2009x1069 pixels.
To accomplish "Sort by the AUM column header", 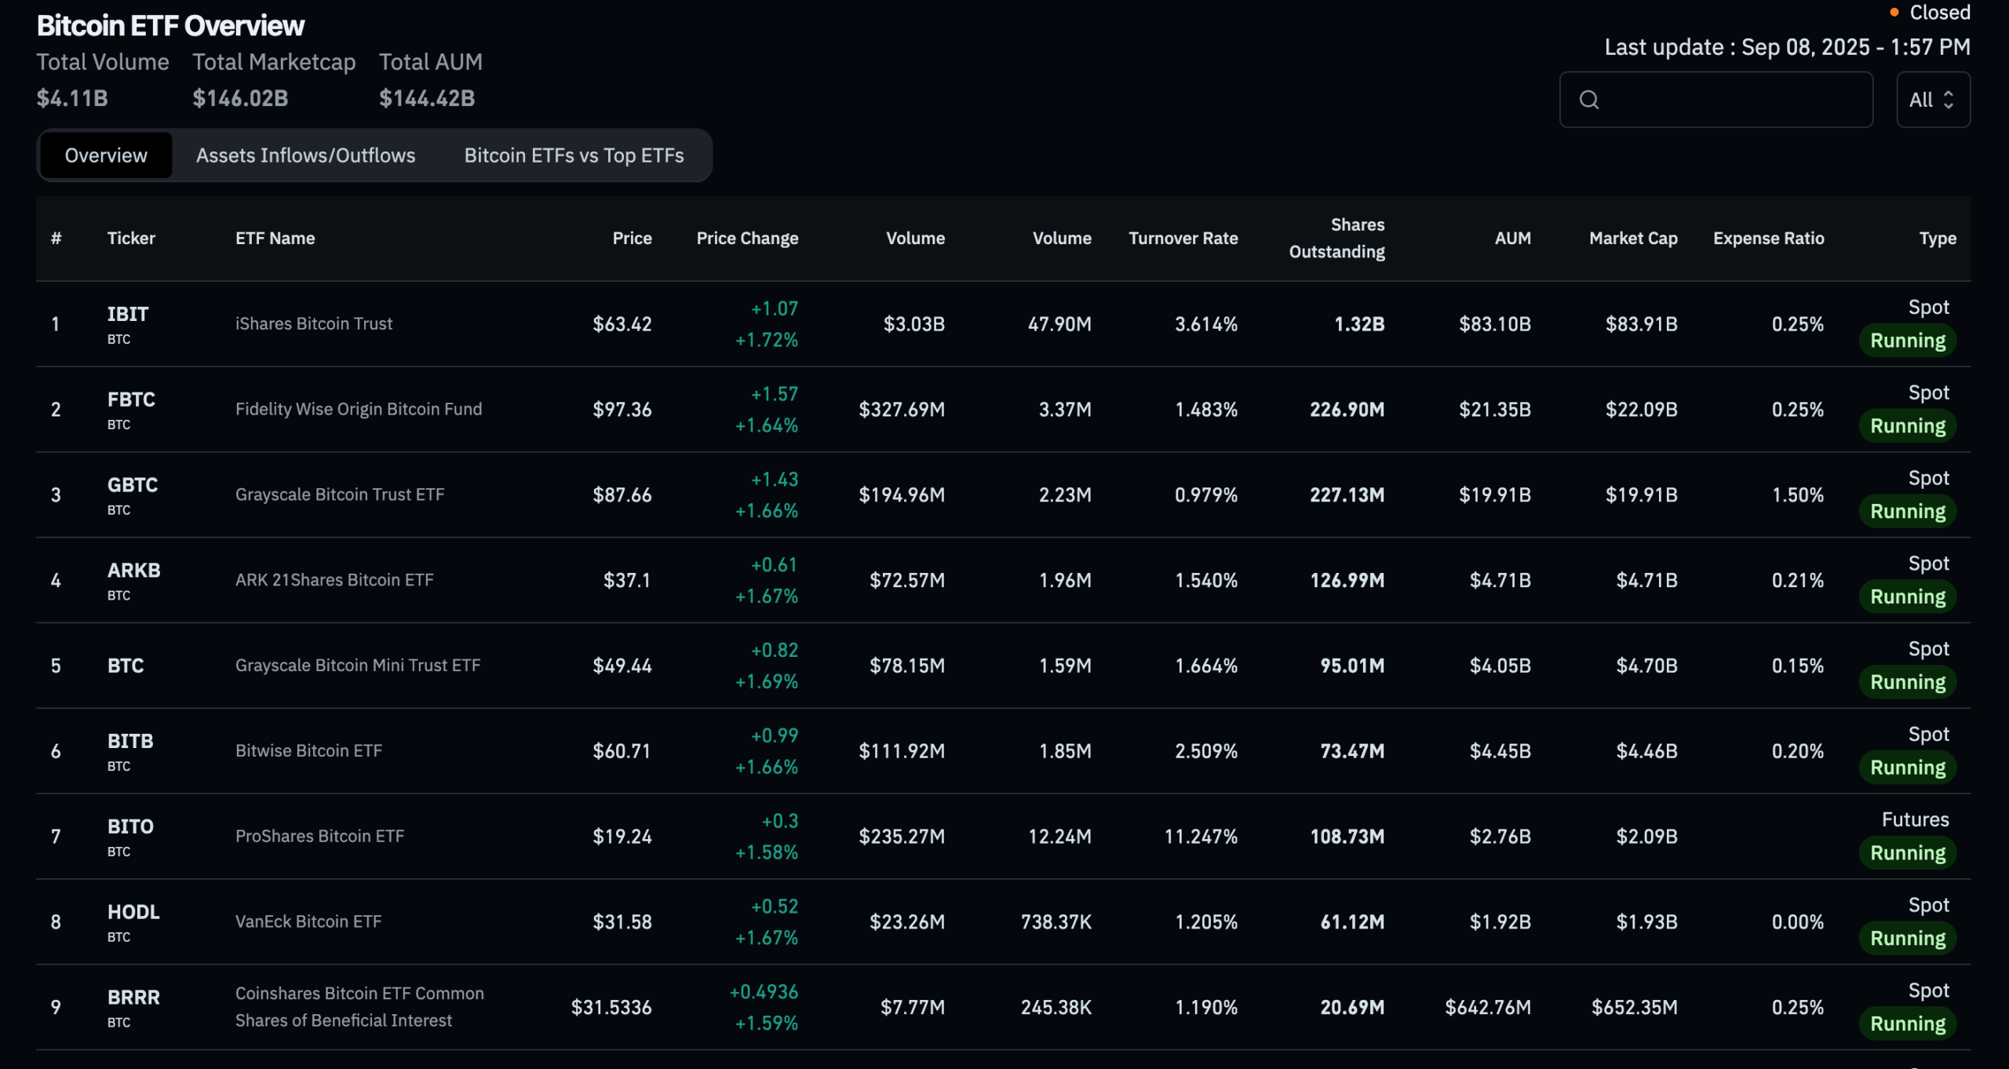I will (x=1512, y=238).
